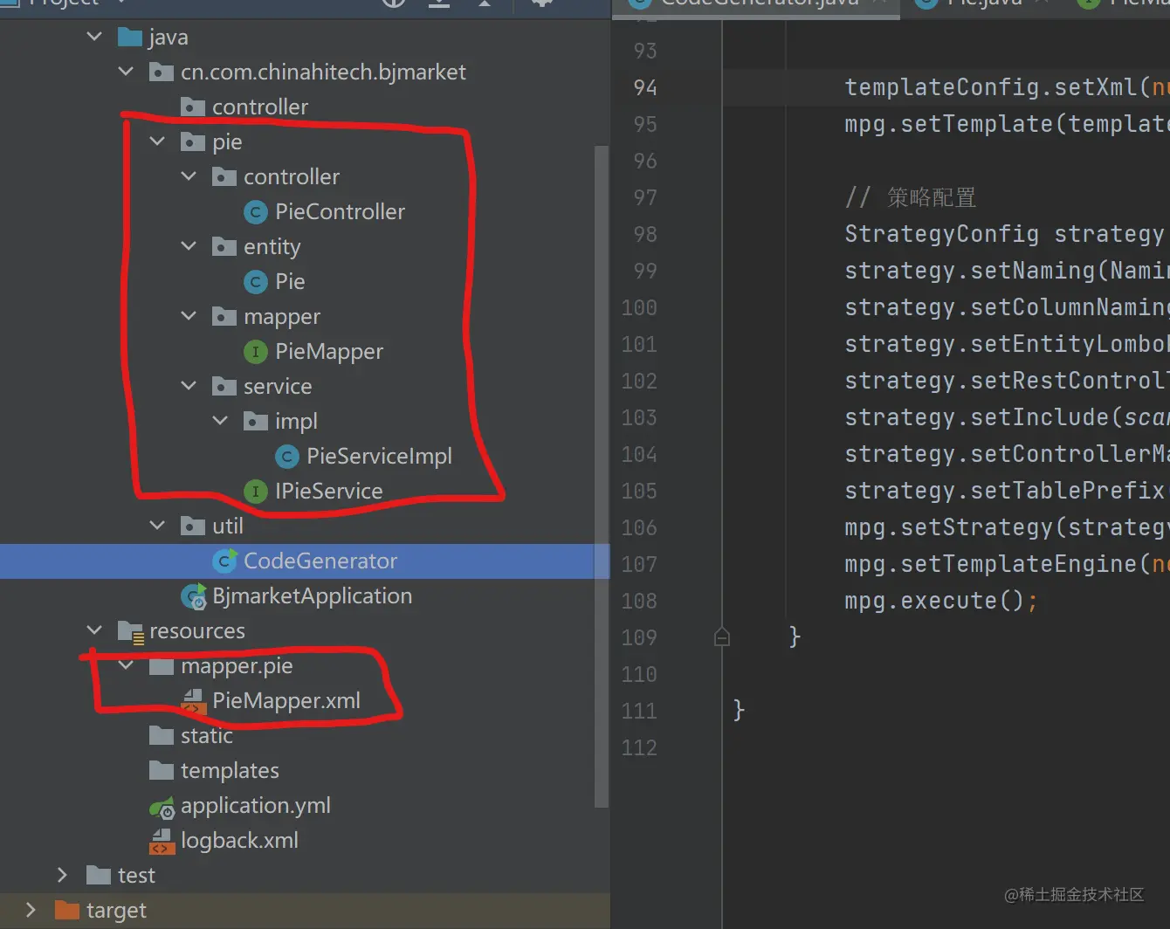Image resolution: width=1170 pixels, height=929 pixels.
Task: Click the package icon of the controller inside pie
Action: coord(224,176)
